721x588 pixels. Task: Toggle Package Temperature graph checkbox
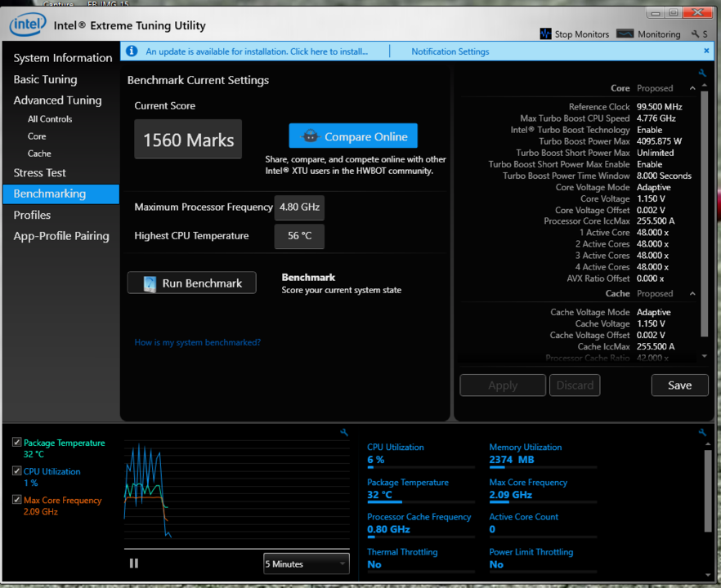pyautogui.click(x=16, y=443)
